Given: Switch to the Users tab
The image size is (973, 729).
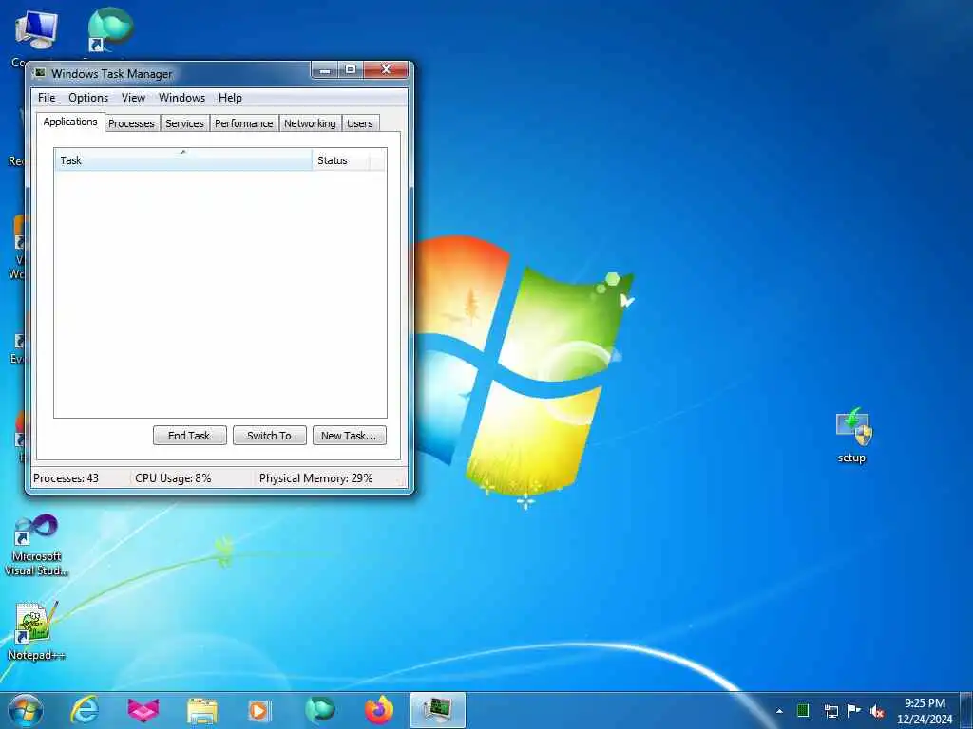Looking at the screenshot, I should pyautogui.click(x=360, y=123).
